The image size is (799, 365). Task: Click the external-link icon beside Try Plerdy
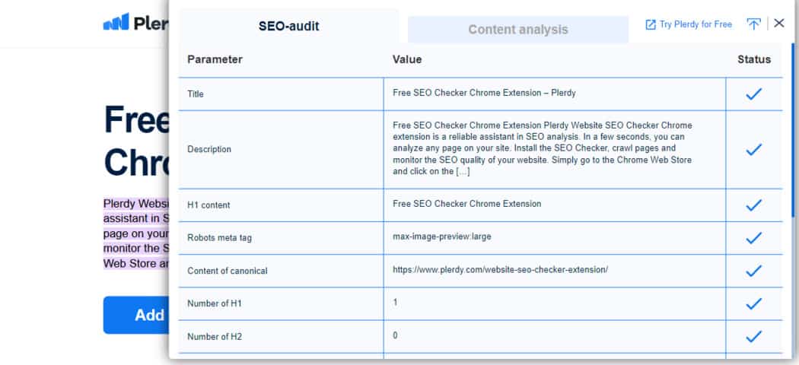tap(650, 24)
